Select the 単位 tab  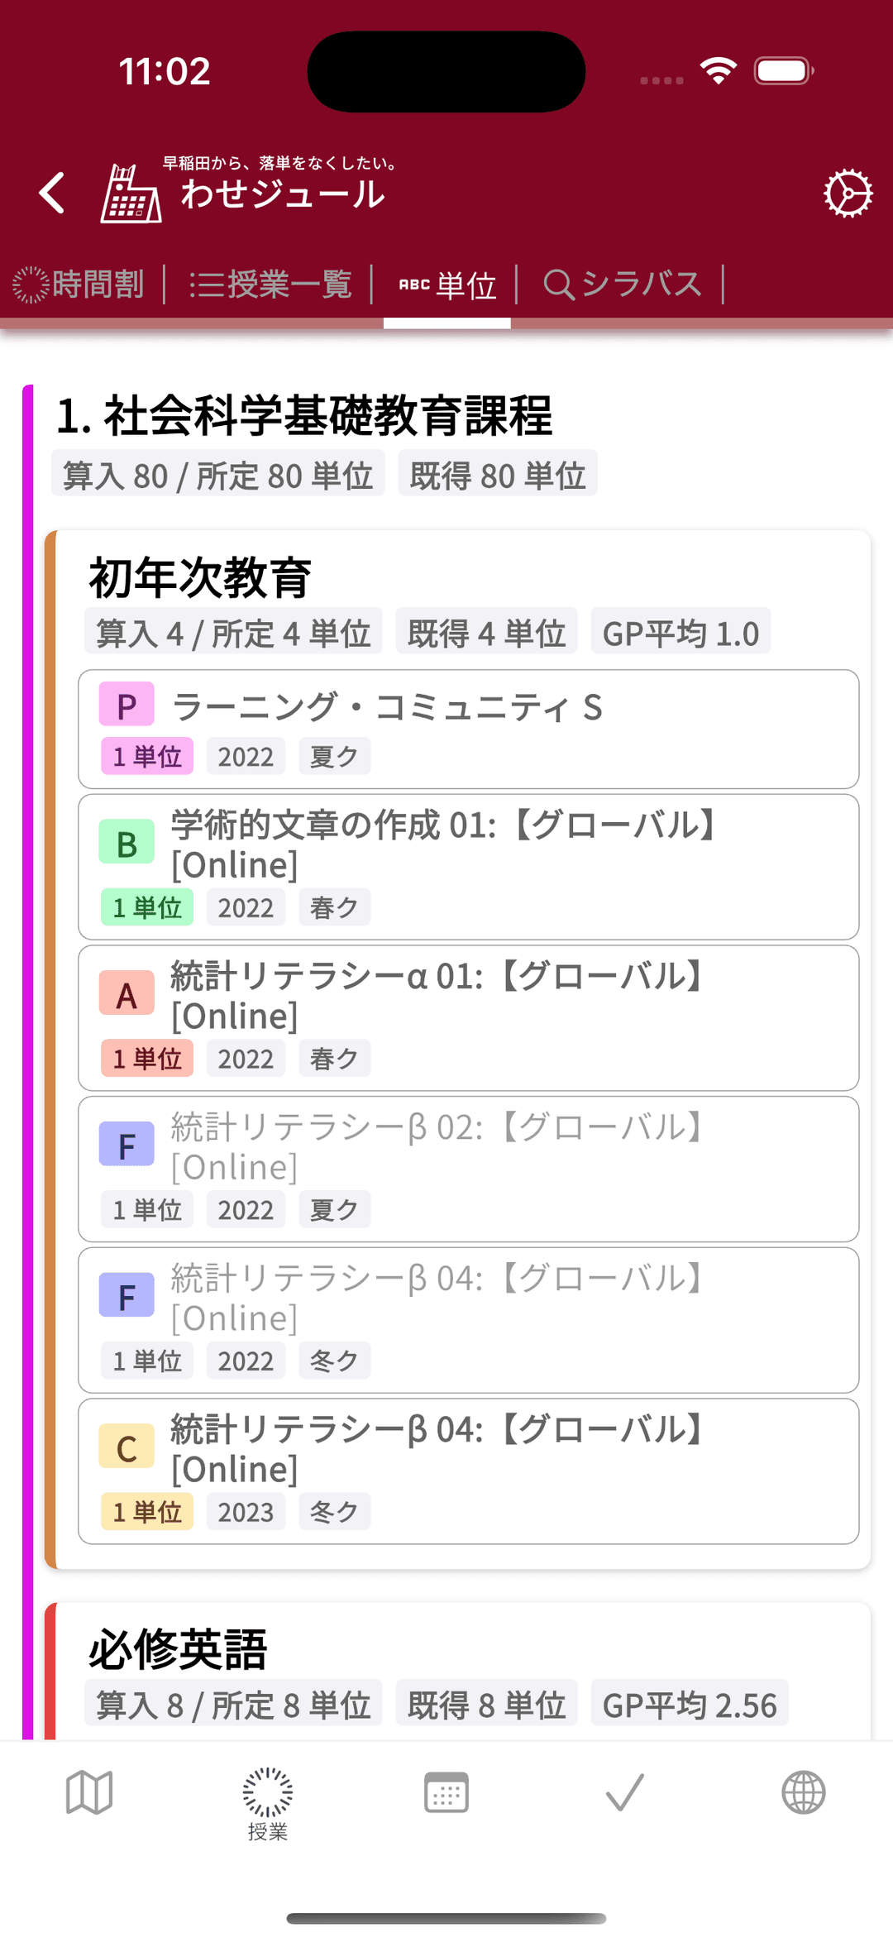[x=447, y=285]
